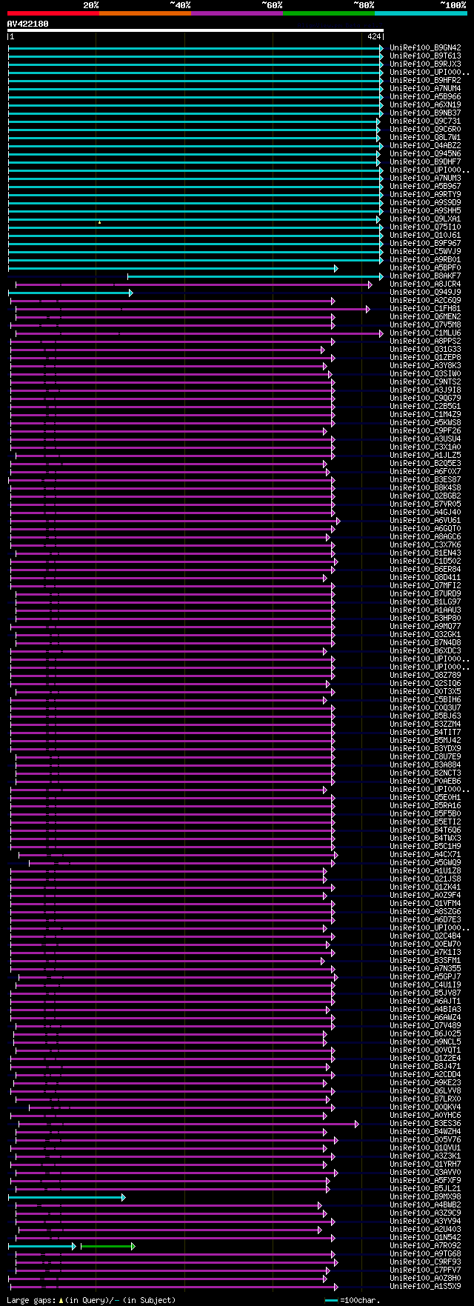Select hit label UniRef100_C9RF93
This screenshot has height=1306, width=474.
[425, 1262]
